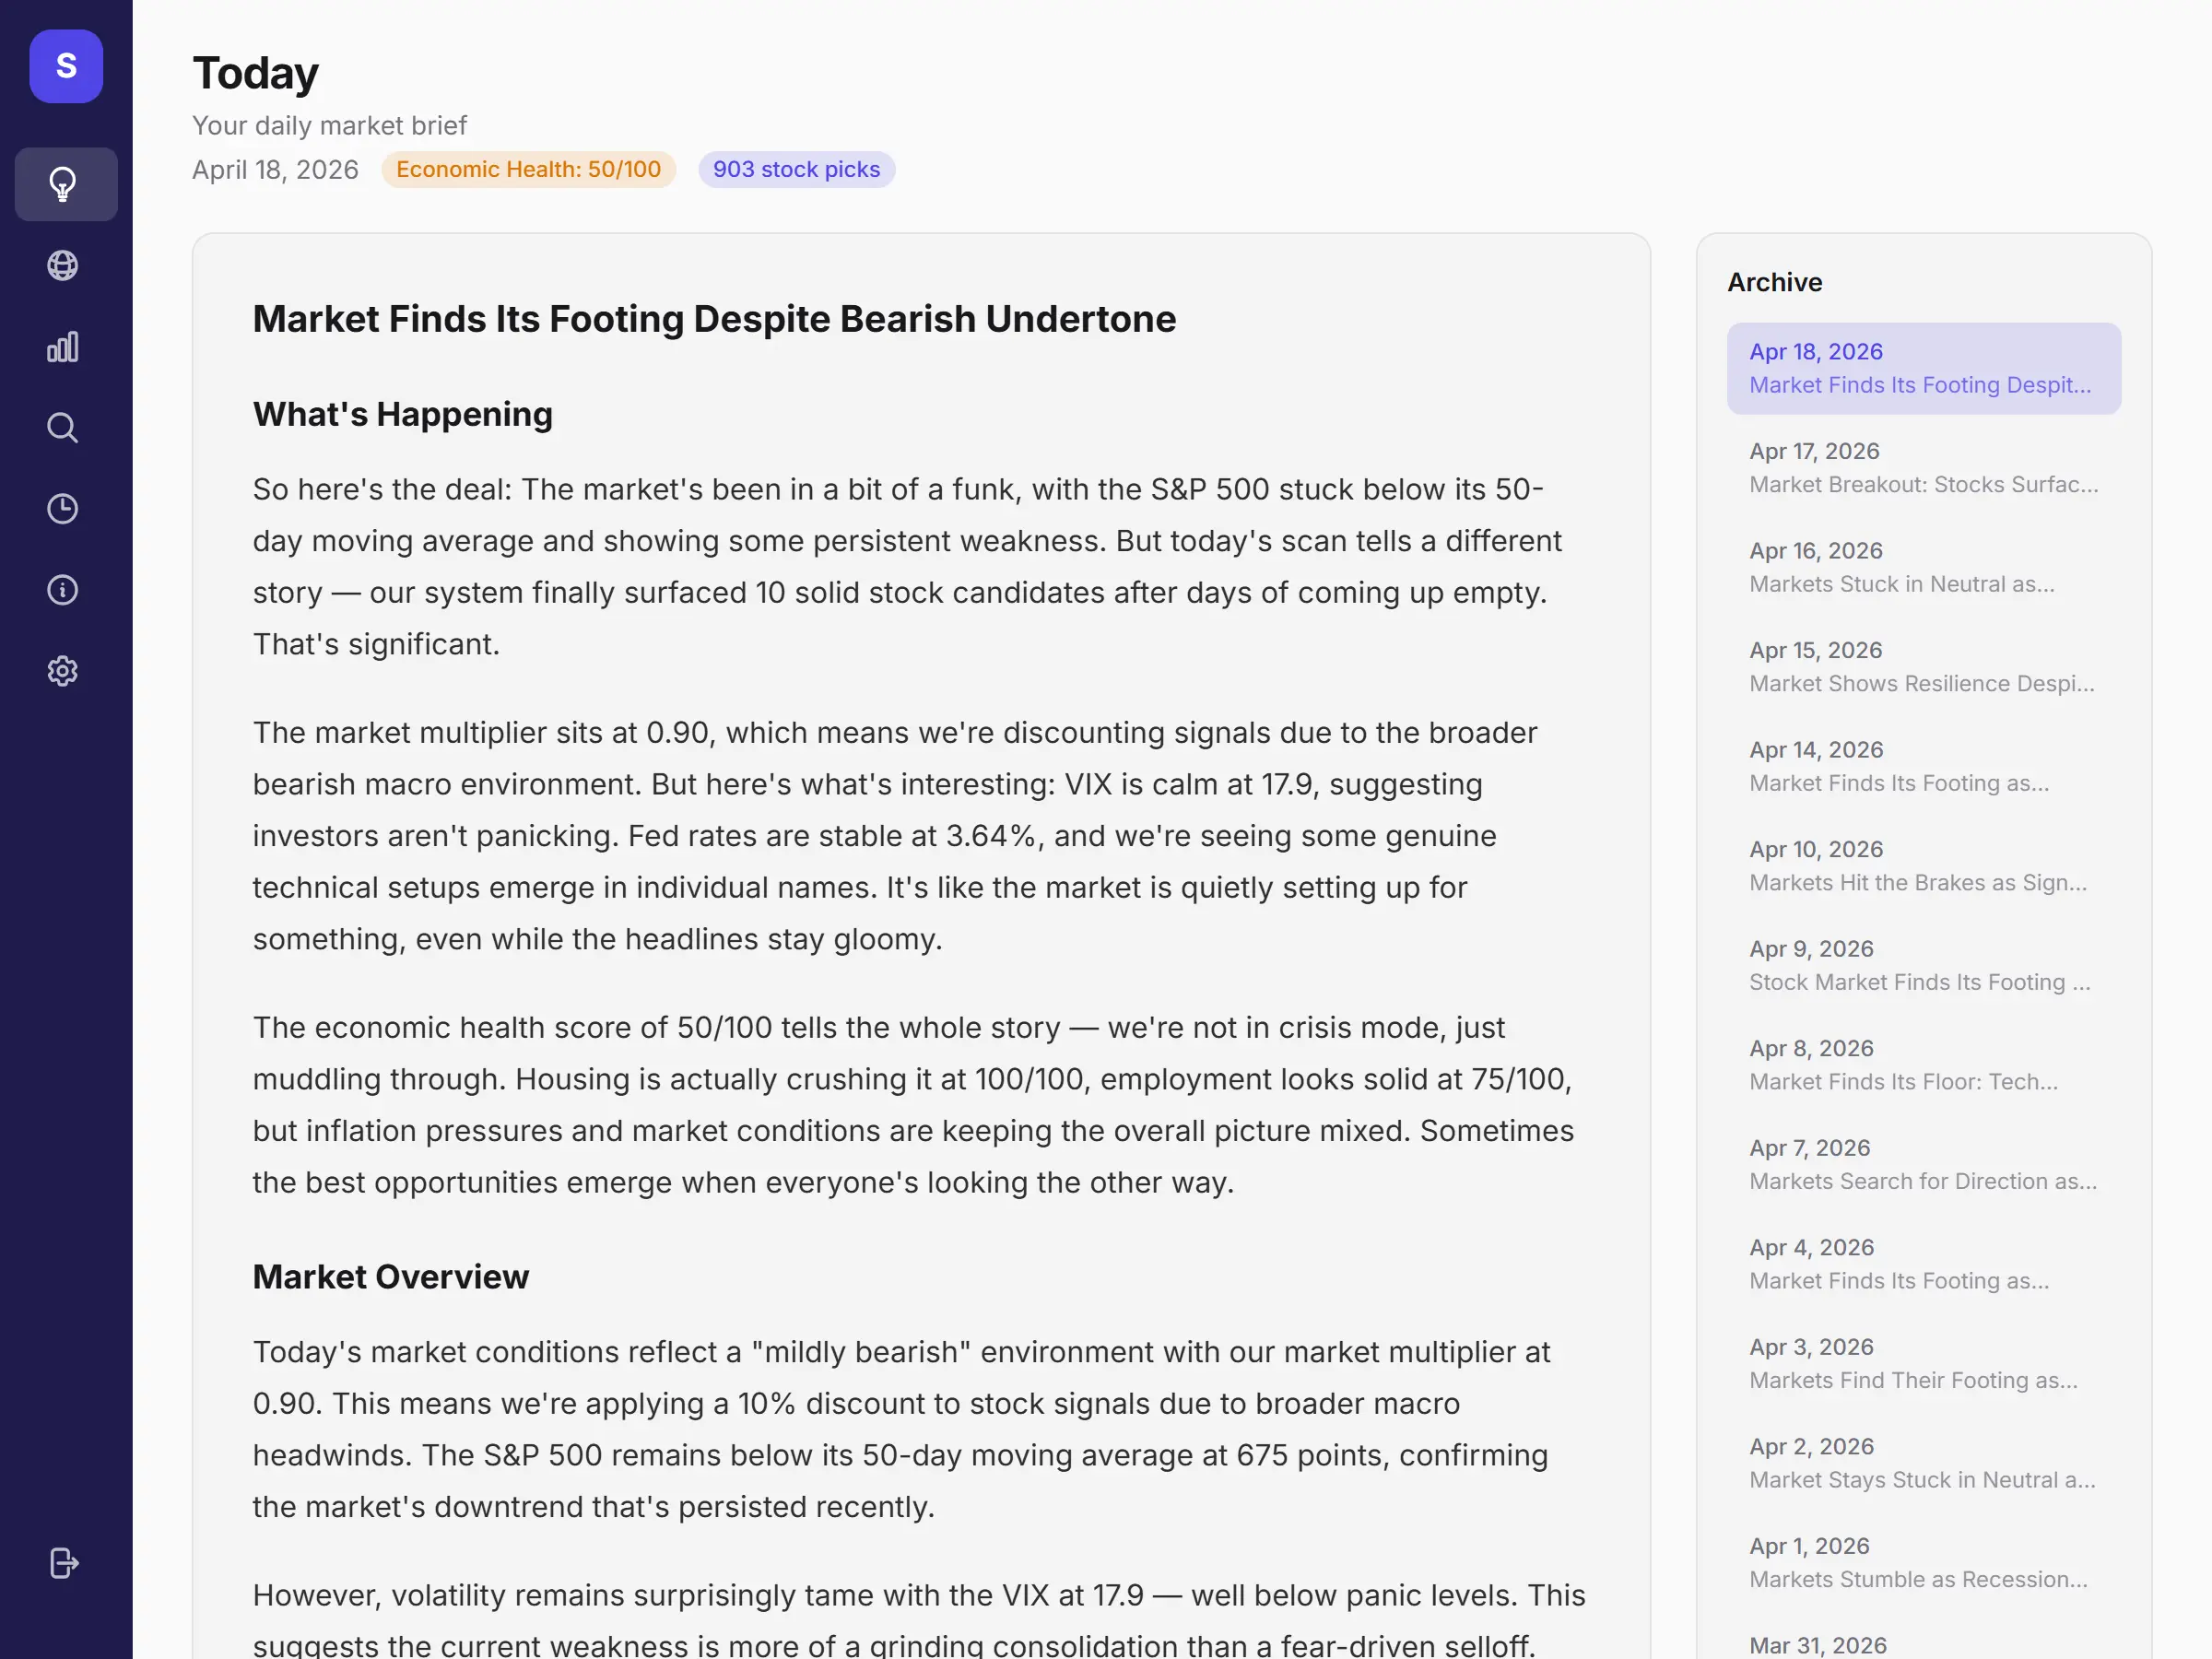Open the Apr 1 Markets Stumble as Recession brief
This screenshot has height=1659, width=2212.
[x=1923, y=1563]
